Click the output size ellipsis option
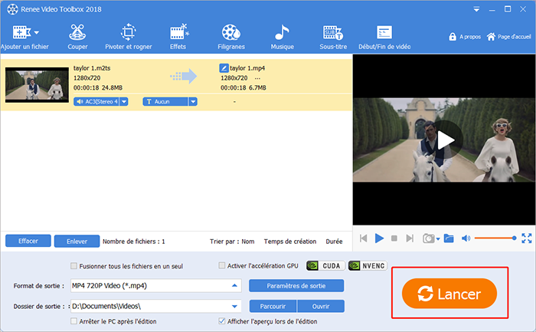This screenshot has width=536, height=332. click(257, 78)
